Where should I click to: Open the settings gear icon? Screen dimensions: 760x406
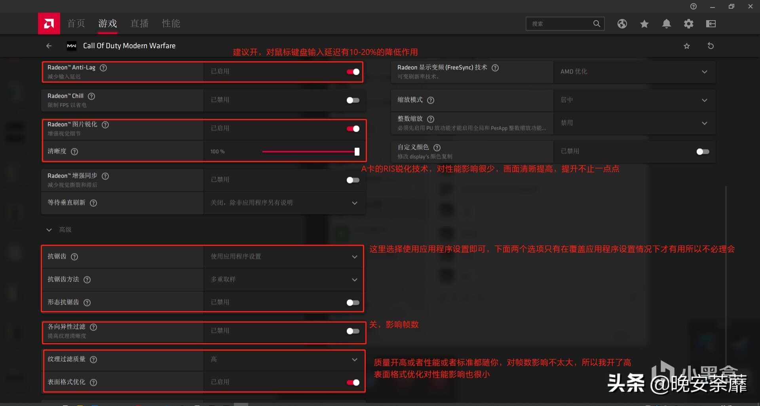click(688, 24)
